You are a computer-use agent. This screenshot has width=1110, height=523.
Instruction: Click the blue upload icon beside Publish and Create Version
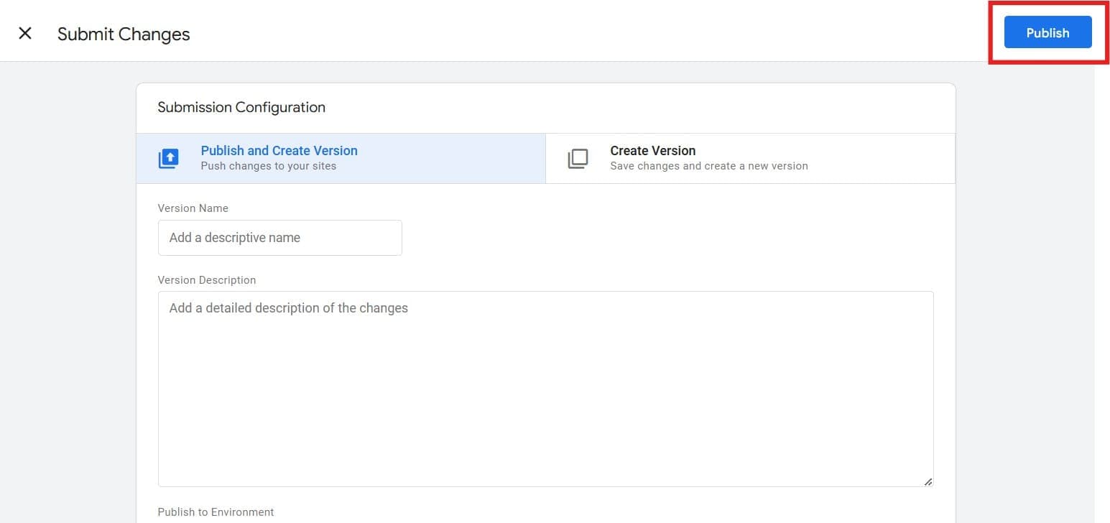click(168, 158)
